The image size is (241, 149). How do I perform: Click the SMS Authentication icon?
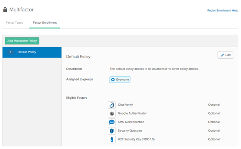point(112,122)
